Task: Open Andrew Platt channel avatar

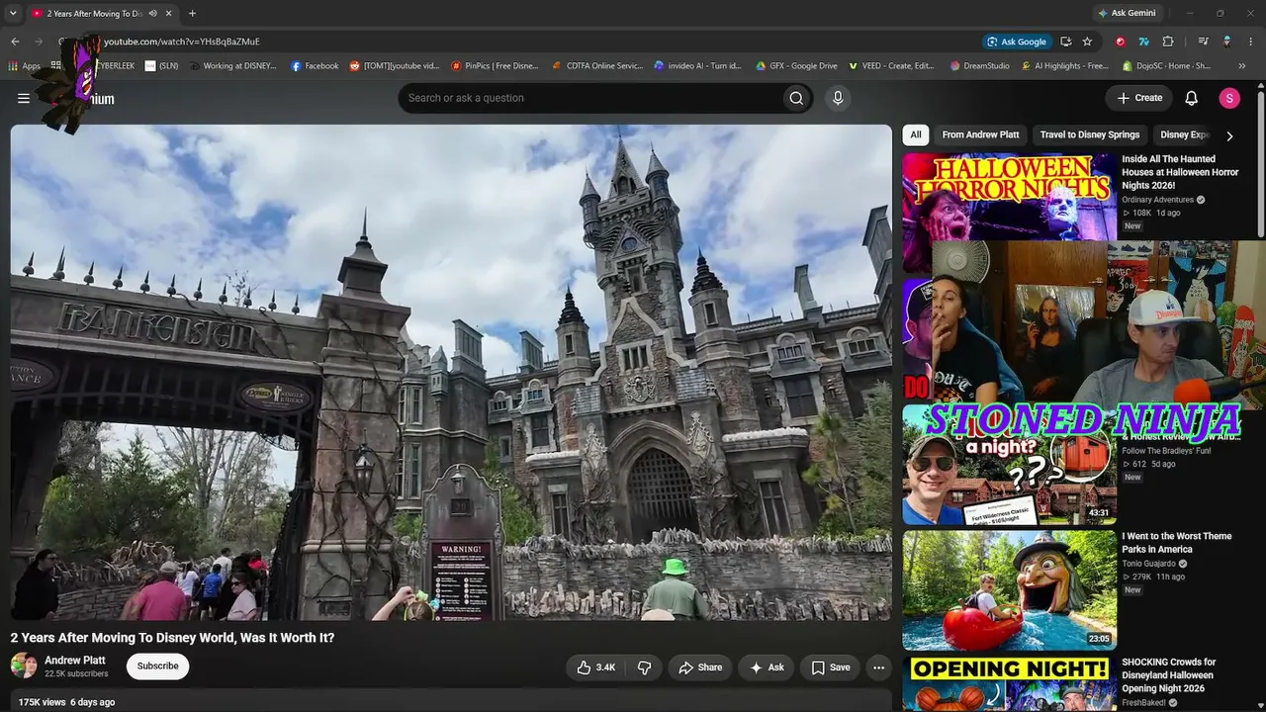Action: [24, 666]
